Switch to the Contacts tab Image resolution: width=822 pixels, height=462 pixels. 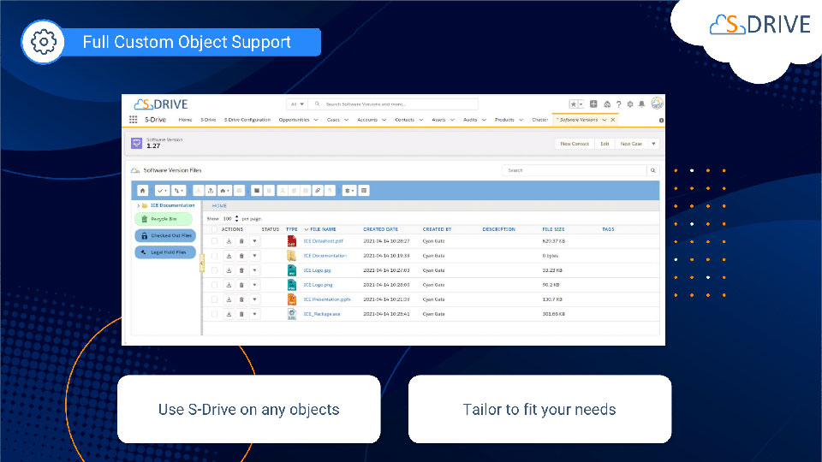404,120
